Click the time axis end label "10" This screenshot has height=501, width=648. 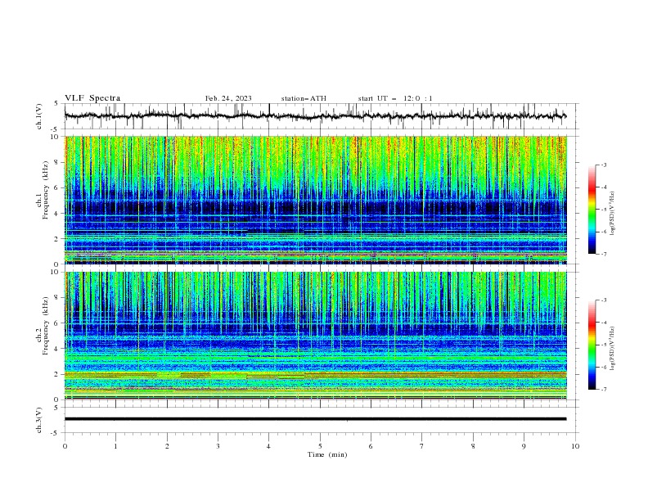[575, 446]
